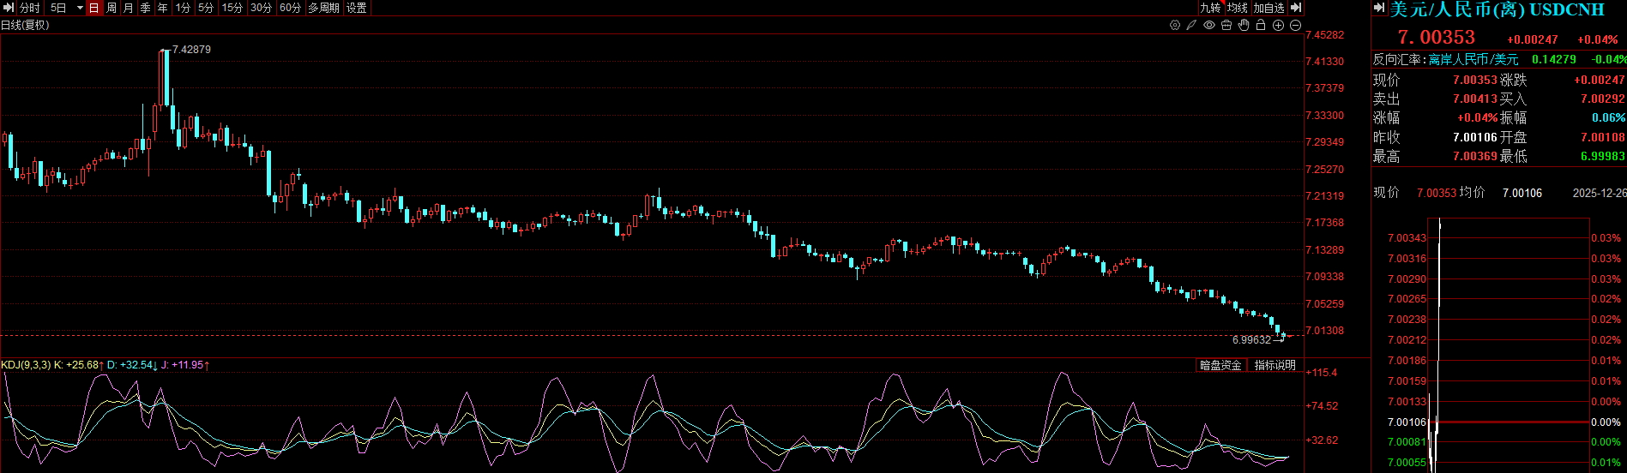Click the date 2025-12-26 label

coord(1599,193)
